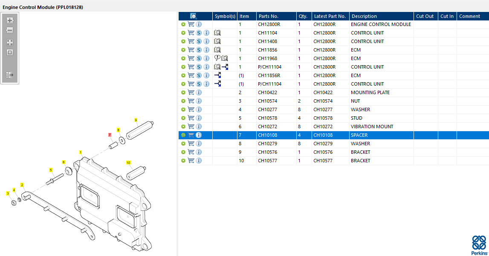Click the four-squares grid view icon
Screen dimensions: 489x256
[x=10, y=42]
